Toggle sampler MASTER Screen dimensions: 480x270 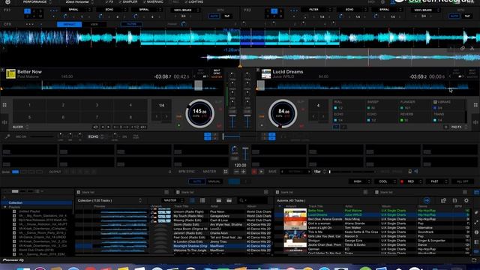click(209, 172)
